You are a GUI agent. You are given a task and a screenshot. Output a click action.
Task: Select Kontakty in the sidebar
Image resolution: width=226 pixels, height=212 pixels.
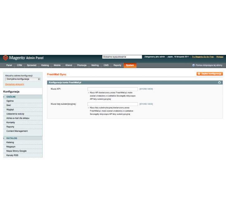[23, 123]
